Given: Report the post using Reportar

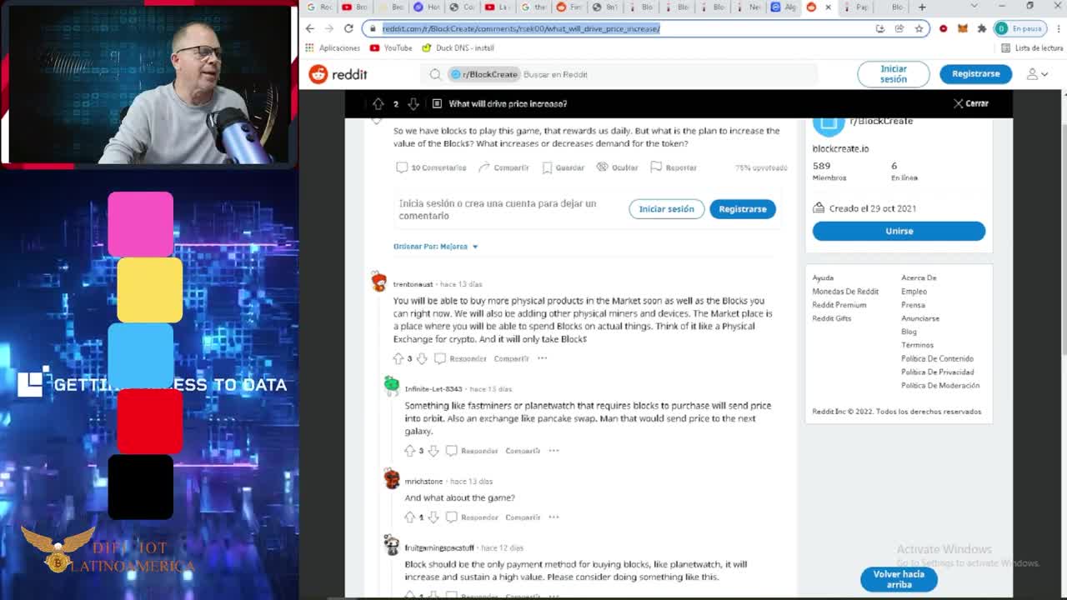Looking at the screenshot, I should click(x=674, y=167).
